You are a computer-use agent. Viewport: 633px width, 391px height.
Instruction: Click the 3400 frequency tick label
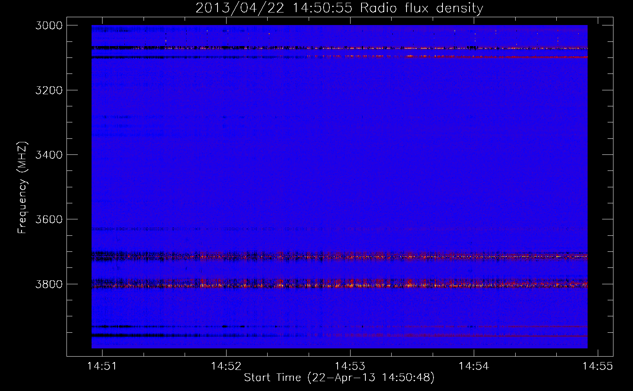click(x=49, y=155)
